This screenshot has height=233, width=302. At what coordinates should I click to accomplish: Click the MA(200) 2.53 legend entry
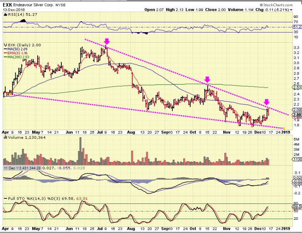coord(18,57)
